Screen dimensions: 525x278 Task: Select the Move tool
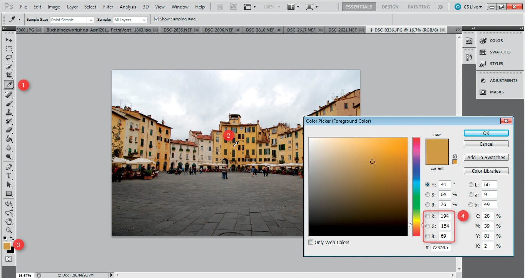pyautogui.click(x=9, y=40)
